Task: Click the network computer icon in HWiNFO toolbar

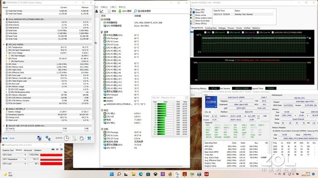Action: point(39,138)
